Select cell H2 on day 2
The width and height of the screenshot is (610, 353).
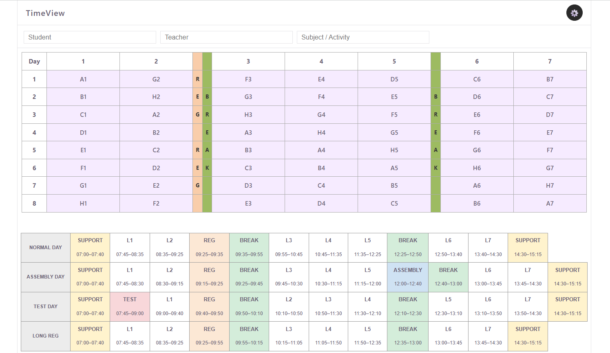point(156,97)
